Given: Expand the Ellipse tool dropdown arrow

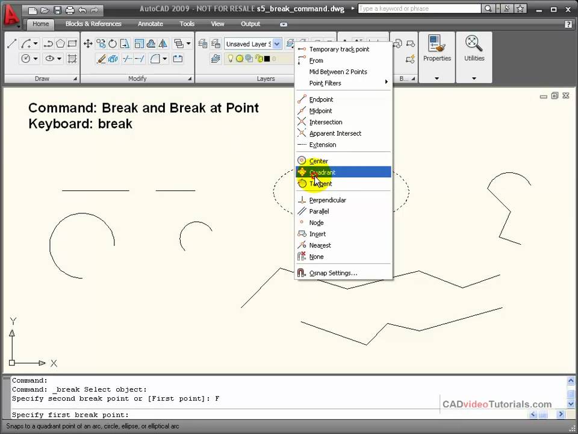Looking at the screenshot, I should (60, 58).
